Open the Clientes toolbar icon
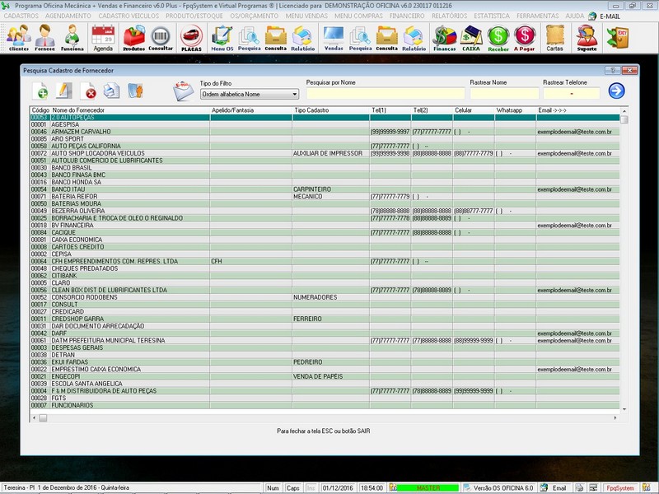 click(18, 38)
